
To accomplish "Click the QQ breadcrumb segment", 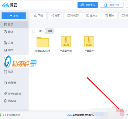I will coord(50,31).
